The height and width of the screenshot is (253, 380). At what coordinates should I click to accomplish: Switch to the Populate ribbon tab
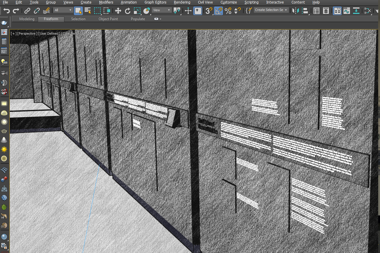[138, 19]
